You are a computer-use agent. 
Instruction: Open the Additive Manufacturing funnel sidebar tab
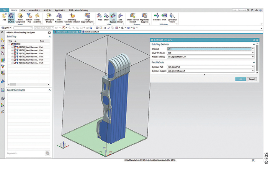pyautogui.click(x=3, y=66)
